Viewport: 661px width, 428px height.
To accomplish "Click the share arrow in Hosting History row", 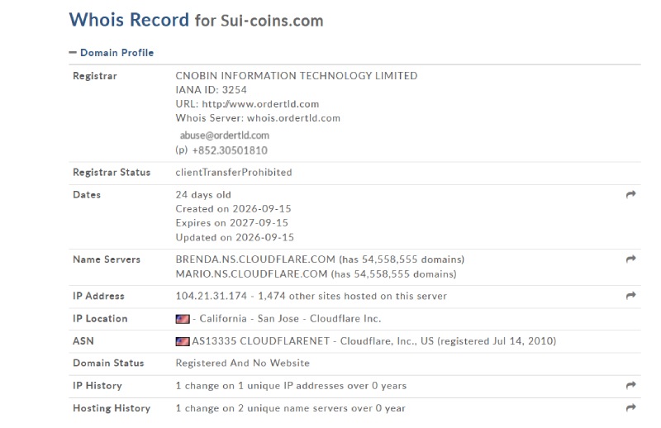I will pos(630,407).
